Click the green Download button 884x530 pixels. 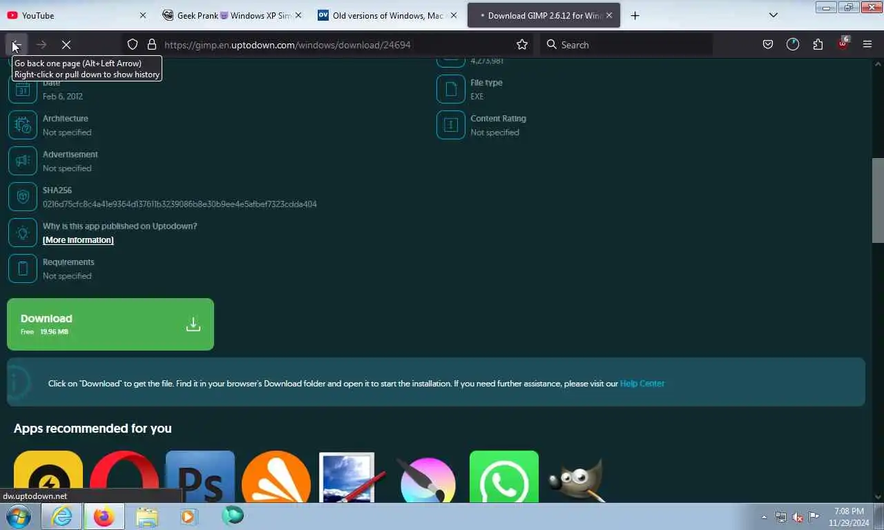[110, 324]
